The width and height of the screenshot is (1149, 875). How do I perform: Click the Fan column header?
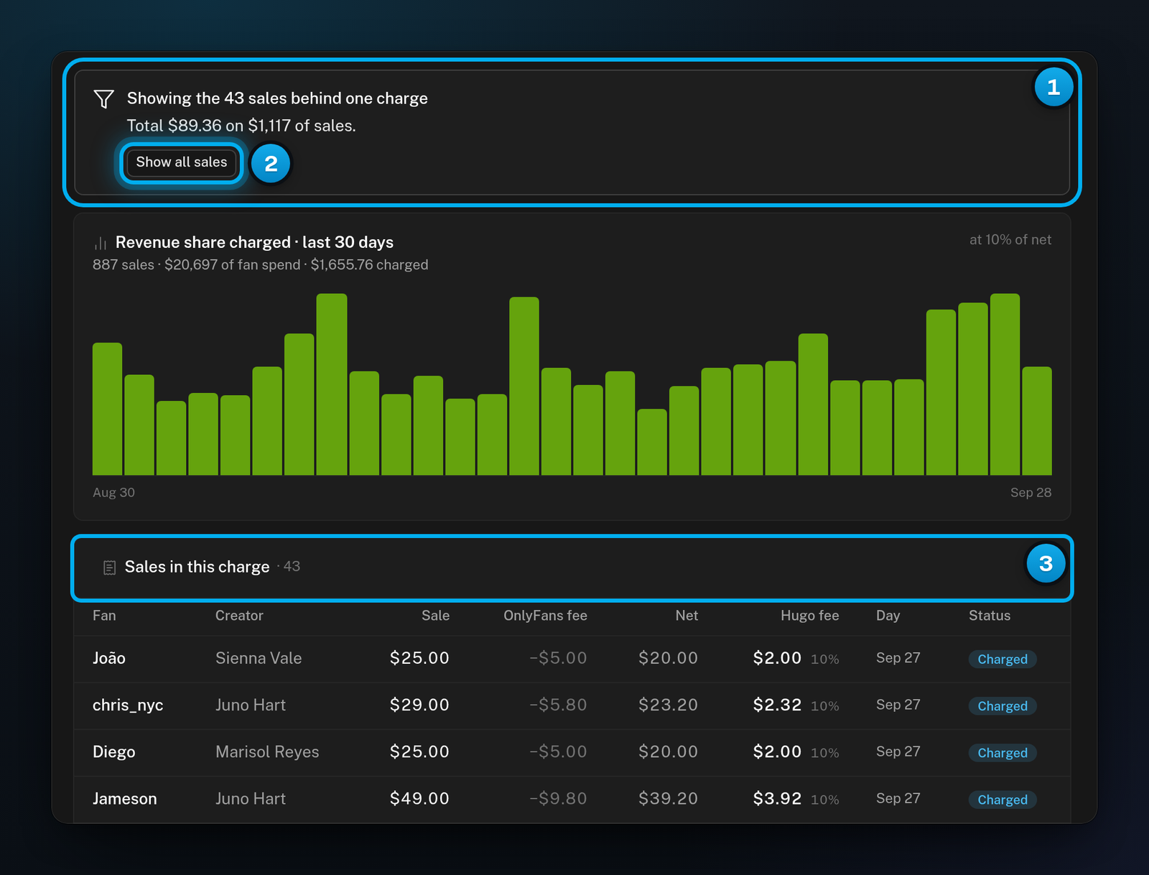pyautogui.click(x=104, y=616)
